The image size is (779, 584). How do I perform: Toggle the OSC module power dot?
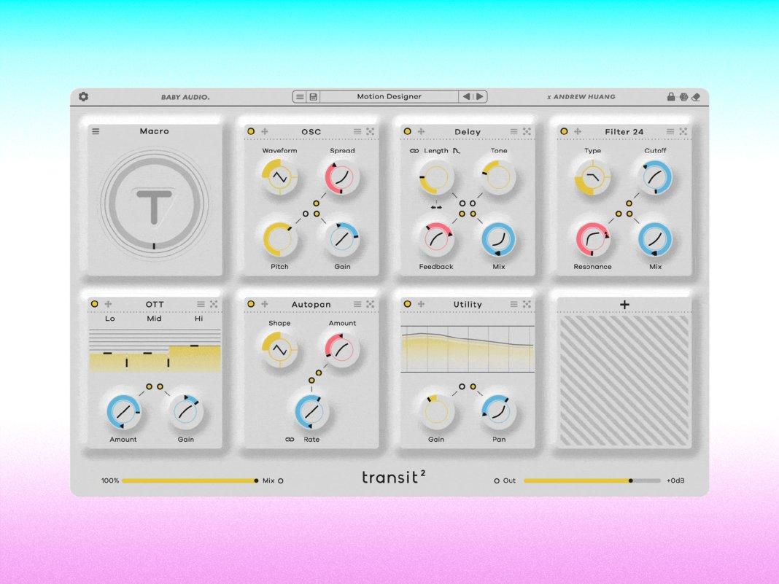(251, 131)
